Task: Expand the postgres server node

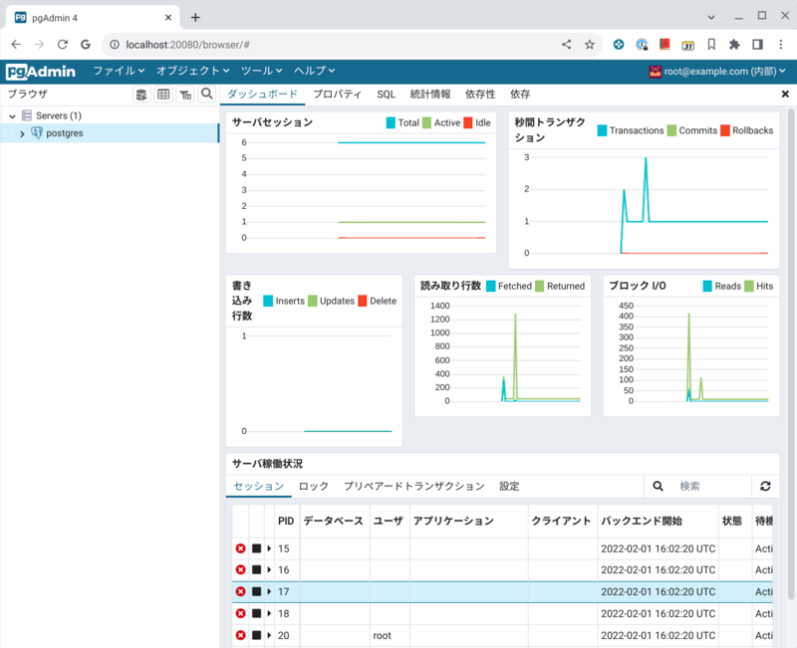Action: (x=22, y=133)
